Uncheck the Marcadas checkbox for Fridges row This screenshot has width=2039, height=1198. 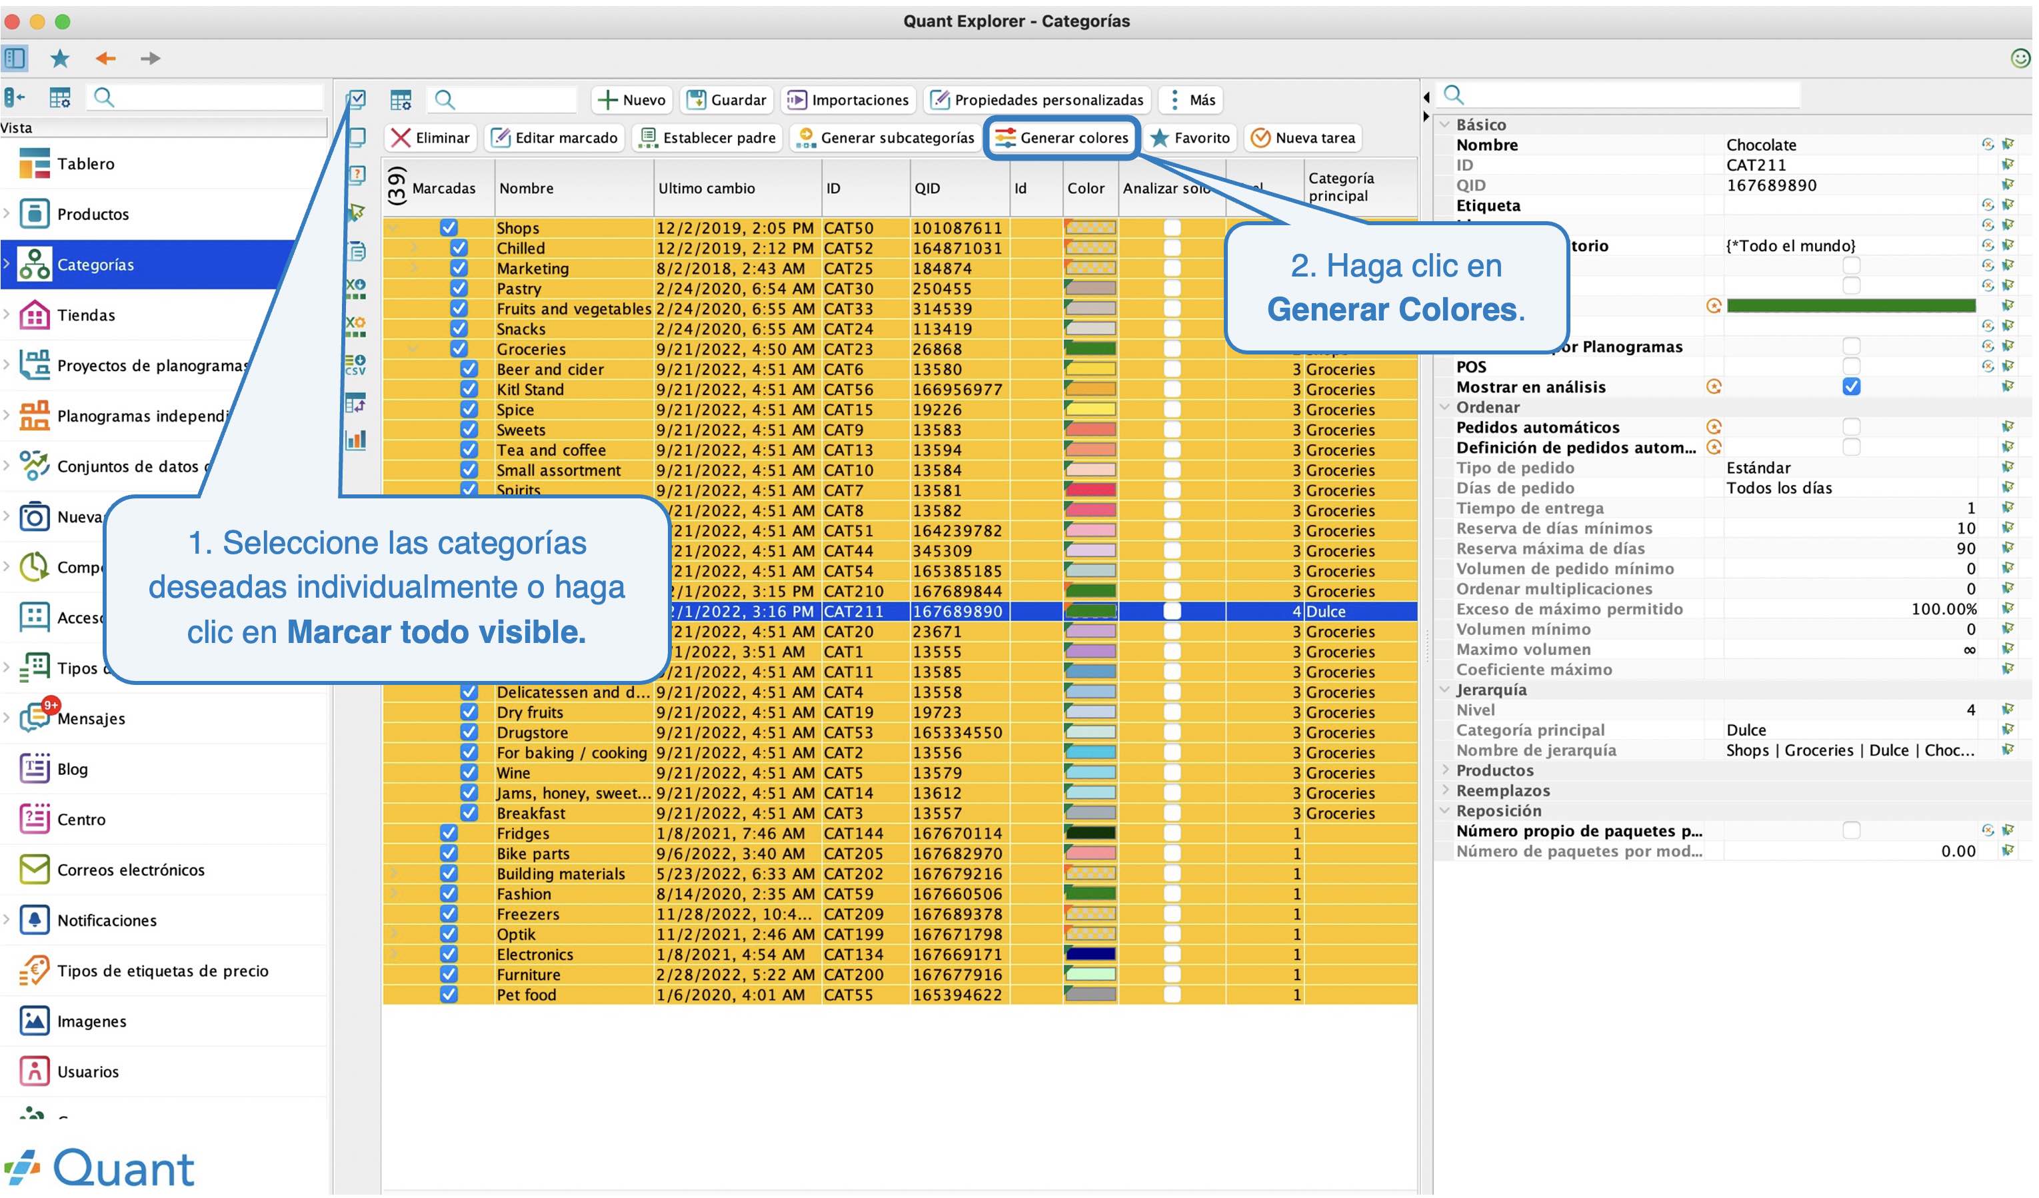click(449, 833)
